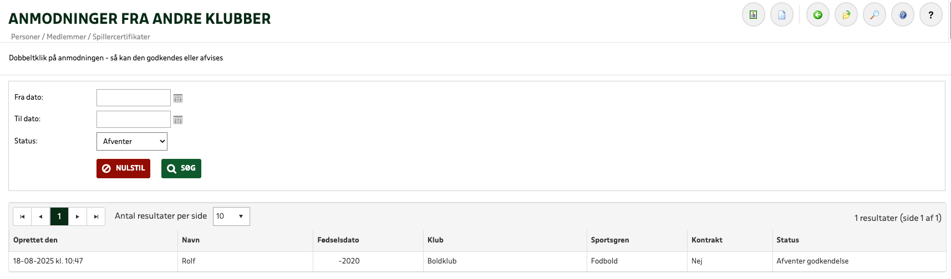
Task: Click the green certificate list icon
Action: [x=753, y=15]
